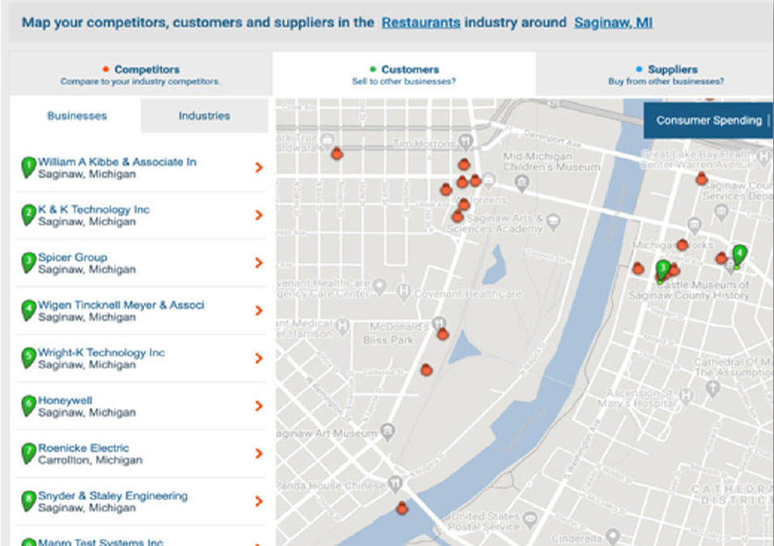Image resolution: width=774 pixels, height=546 pixels.
Task: Click green pin 4 beside Wigen Tincknell Meyer
Action: 28,311
